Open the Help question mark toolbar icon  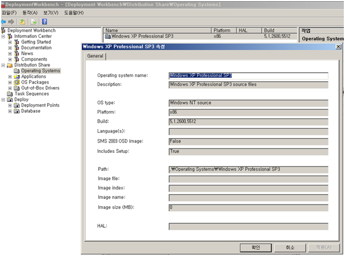[44, 22]
